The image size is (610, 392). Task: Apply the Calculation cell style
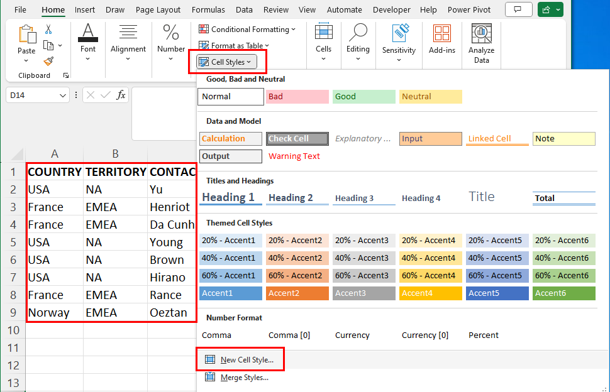tap(231, 139)
